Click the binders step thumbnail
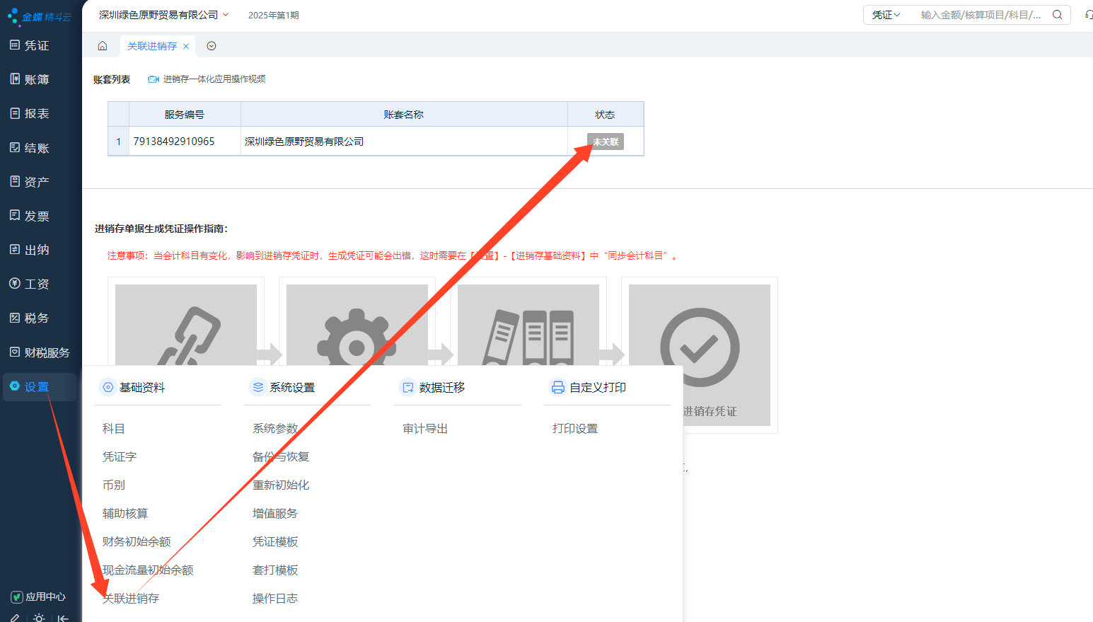1093x622 pixels. [x=528, y=325]
